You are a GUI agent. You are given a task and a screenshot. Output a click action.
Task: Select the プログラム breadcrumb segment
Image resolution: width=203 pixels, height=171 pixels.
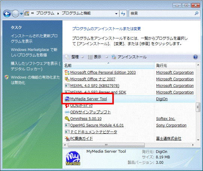(45, 13)
